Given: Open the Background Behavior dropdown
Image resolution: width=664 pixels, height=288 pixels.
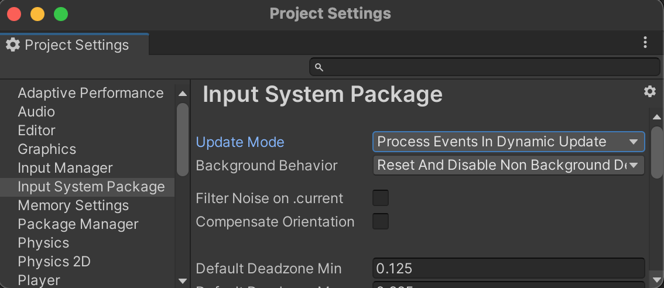Looking at the screenshot, I should [508, 165].
